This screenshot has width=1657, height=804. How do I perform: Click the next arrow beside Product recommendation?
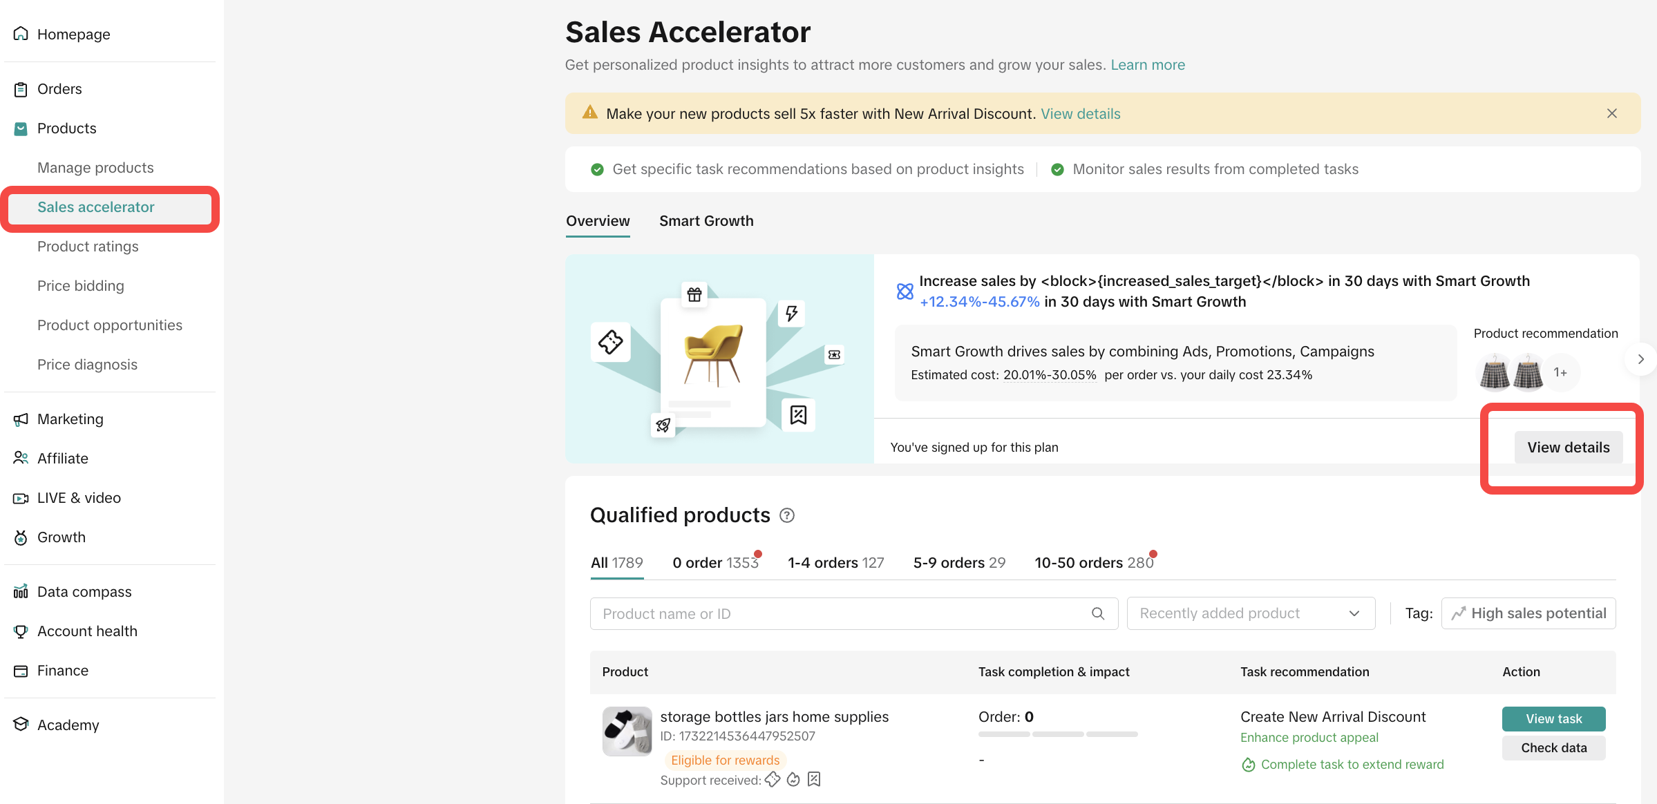click(1640, 359)
